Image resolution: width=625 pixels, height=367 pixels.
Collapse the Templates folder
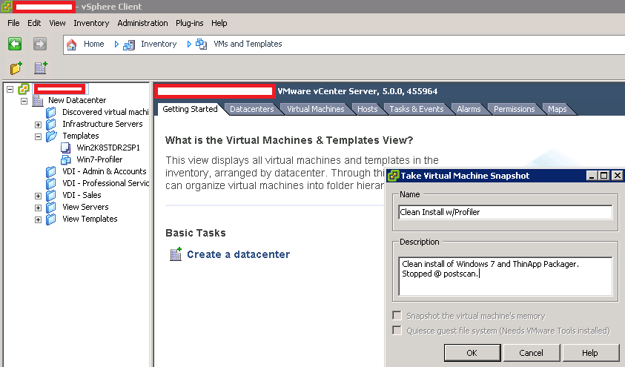coord(38,136)
